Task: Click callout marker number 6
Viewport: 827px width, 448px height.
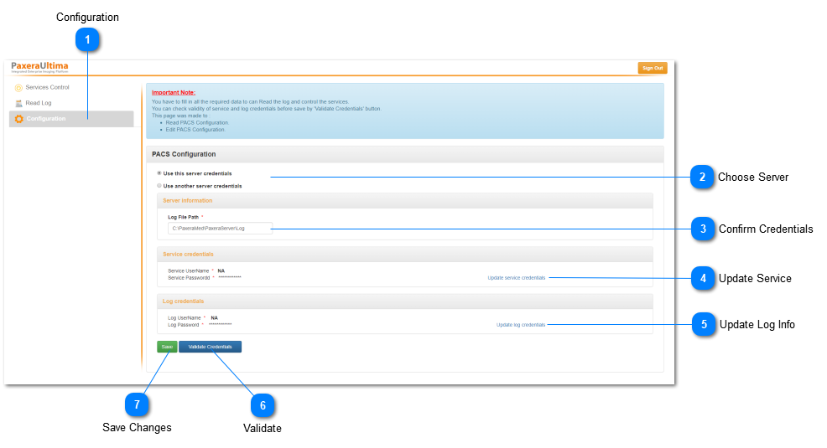Action: tap(263, 405)
